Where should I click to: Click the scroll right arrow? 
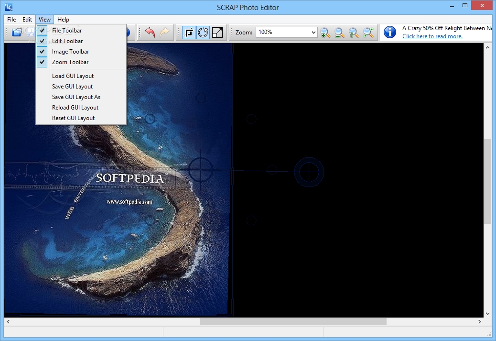pos(480,321)
